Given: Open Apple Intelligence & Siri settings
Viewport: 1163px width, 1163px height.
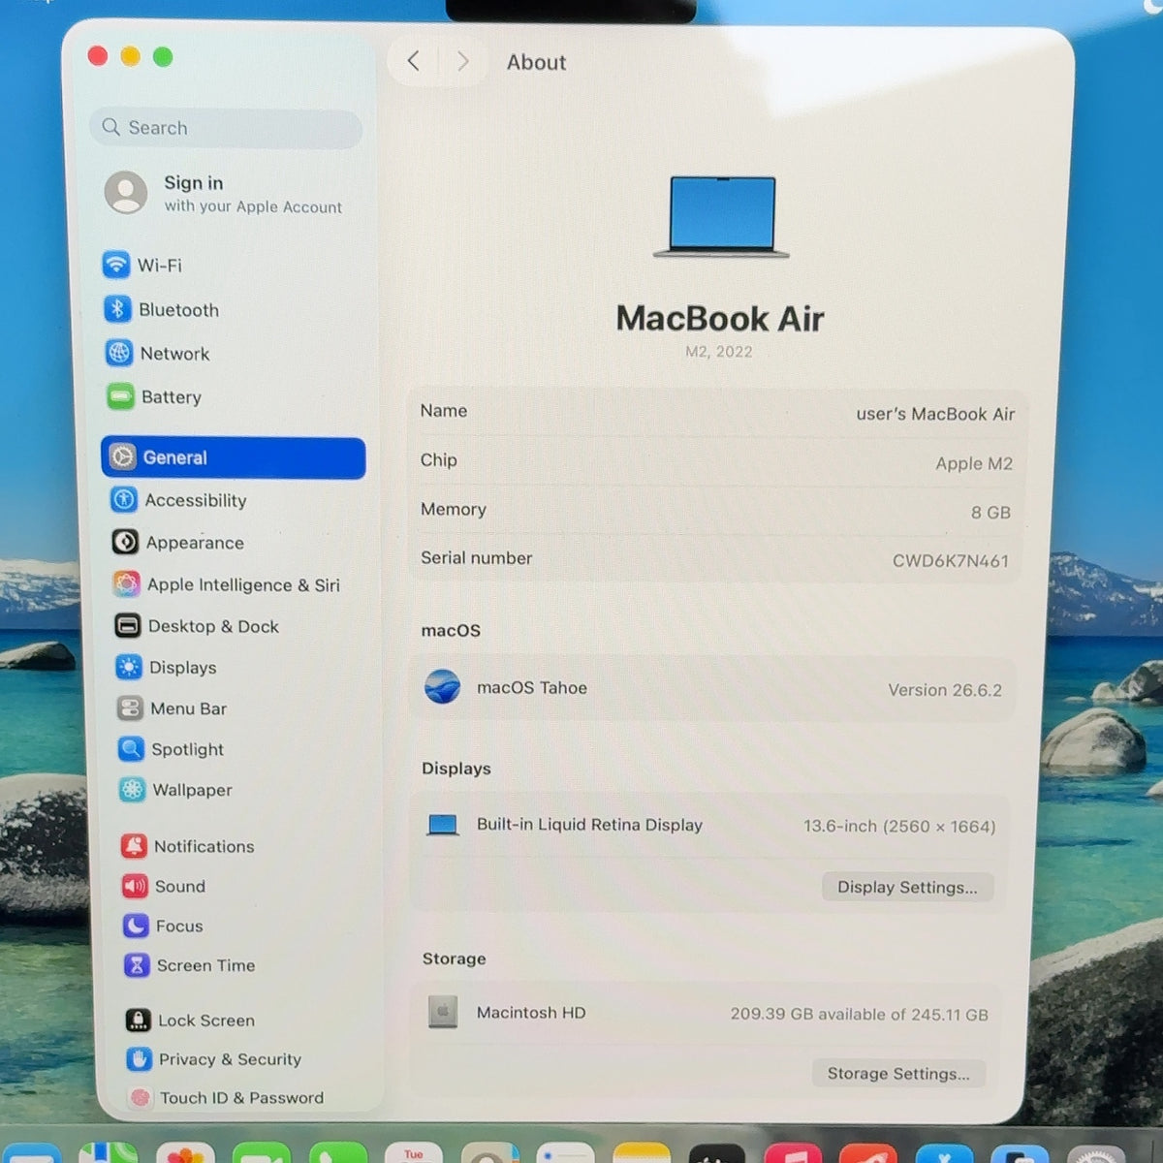Looking at the screenshot, I should [226, 584].
